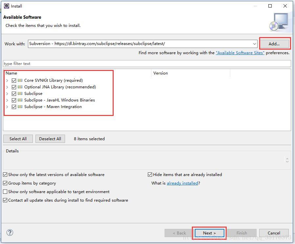Expand Subclipse - Maven Integration node
Viewport: 295px width, 244px height.
(7, 107)
